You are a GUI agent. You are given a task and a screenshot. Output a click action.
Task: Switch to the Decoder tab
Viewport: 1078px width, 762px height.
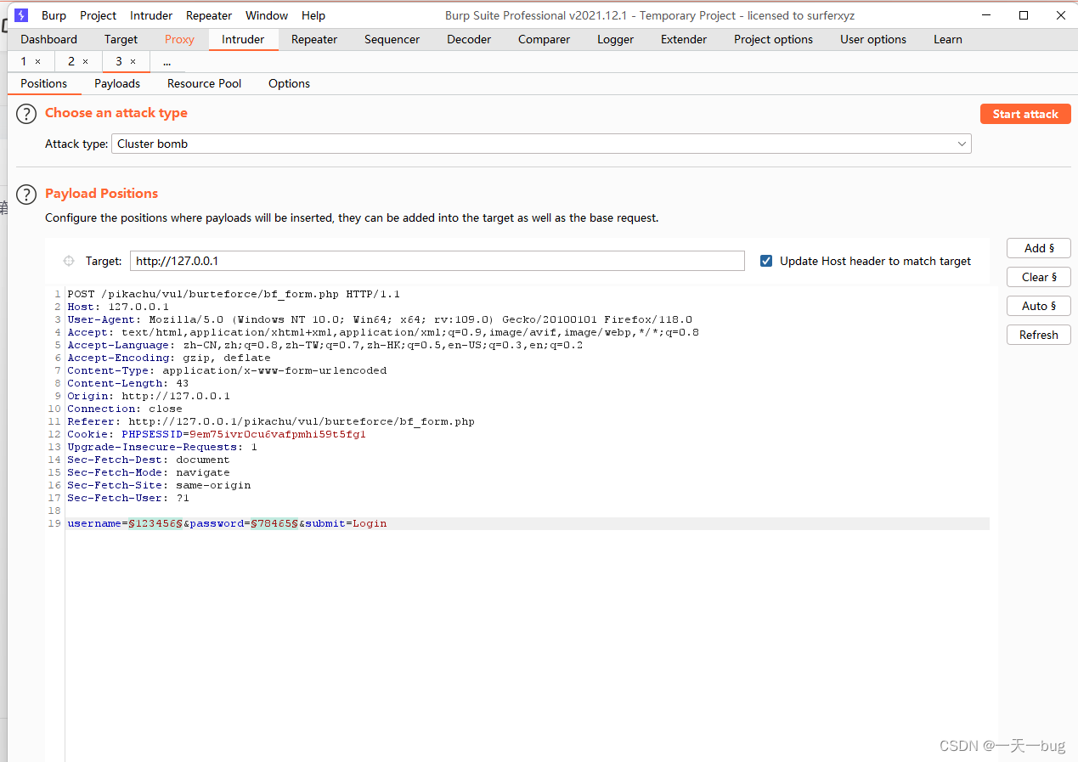pos(469,39)
